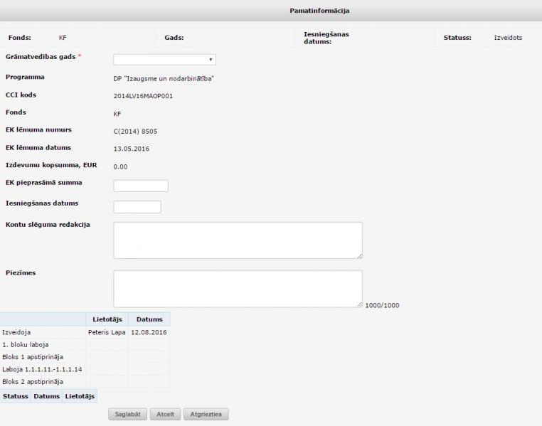
Task: Focus the Iesniegšanas datums date field
Action: coord(137,207)
